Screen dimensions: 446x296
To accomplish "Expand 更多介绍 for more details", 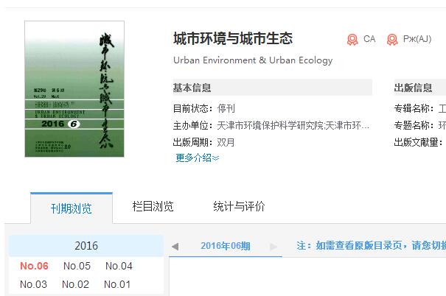I will 197,158.
